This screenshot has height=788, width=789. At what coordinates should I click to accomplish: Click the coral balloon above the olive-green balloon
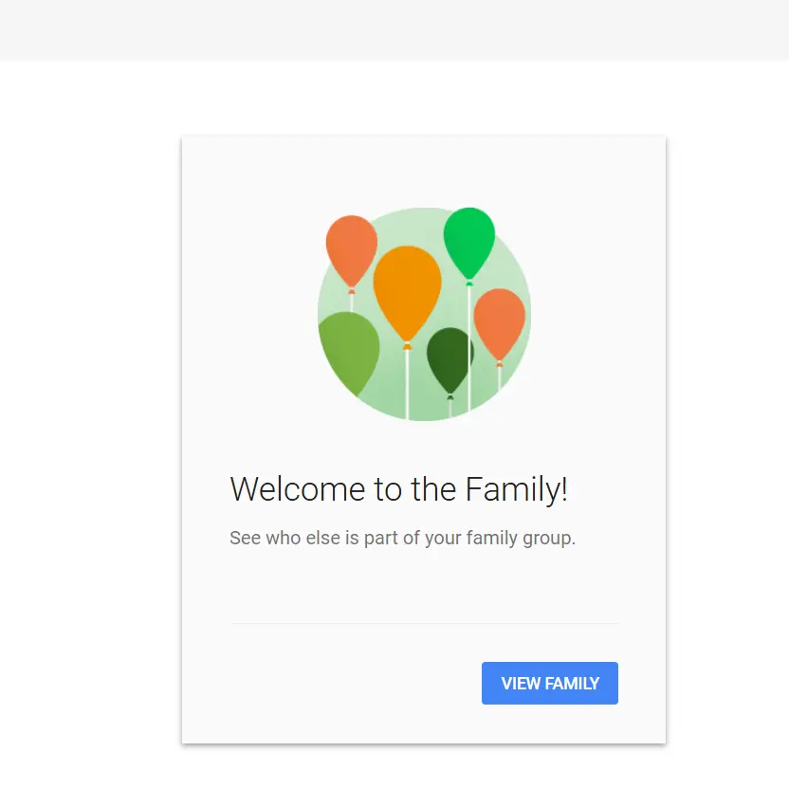coord(351,250)
